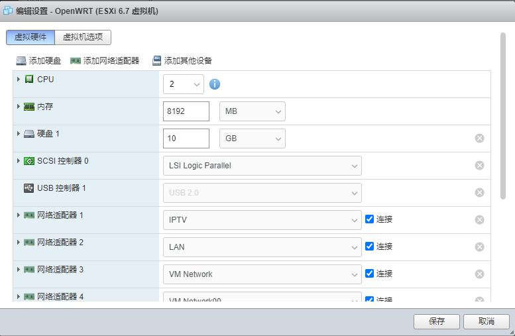
Task: Click the network adapter 2 card icon
Action: tap(29, 243)
